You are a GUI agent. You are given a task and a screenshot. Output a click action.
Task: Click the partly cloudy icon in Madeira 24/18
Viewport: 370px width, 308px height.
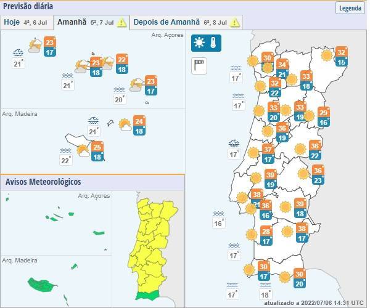pos(125,126)
